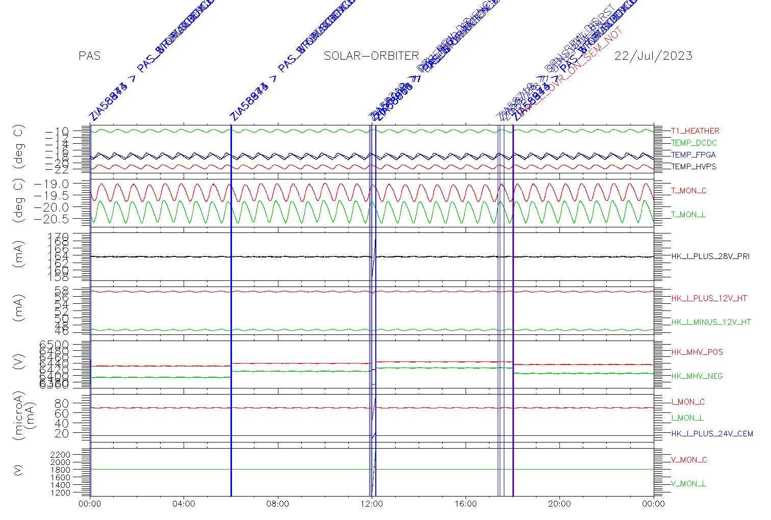Select the (mA) unit of the 28V_PRI panel
The width and height of the screenshot is (771, 520).
click(x=19, y=255)
